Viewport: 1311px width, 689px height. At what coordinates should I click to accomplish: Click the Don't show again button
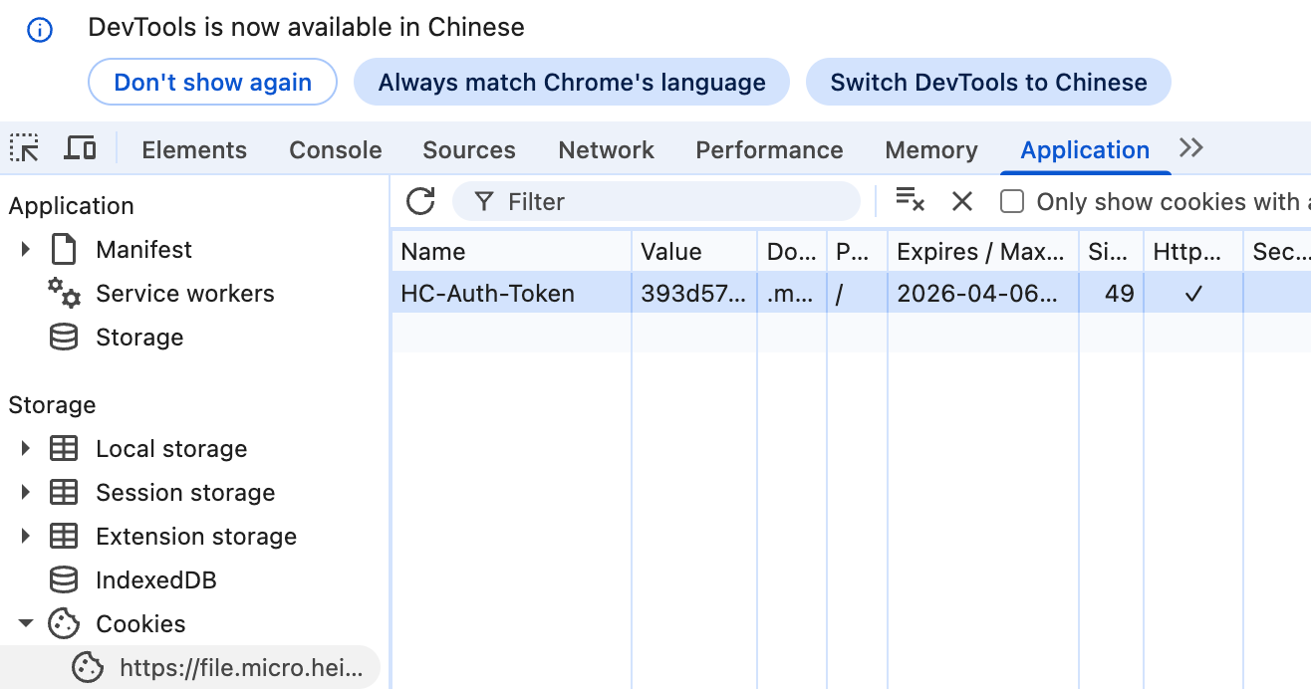click(x=213, y=82)
